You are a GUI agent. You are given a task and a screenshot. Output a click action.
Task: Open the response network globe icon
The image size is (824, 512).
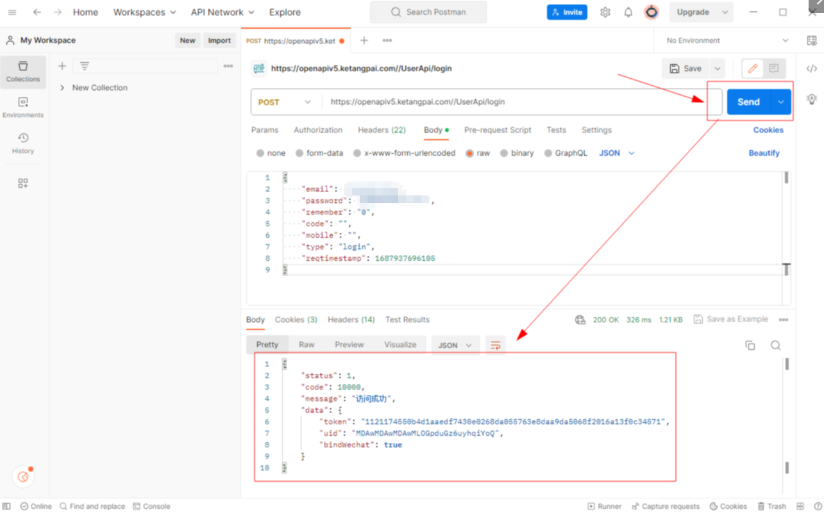pos(580,320)
